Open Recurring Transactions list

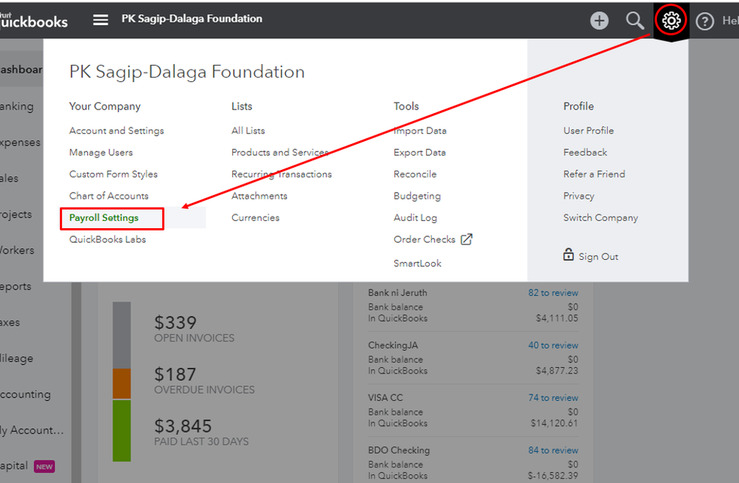coord(281,174)
